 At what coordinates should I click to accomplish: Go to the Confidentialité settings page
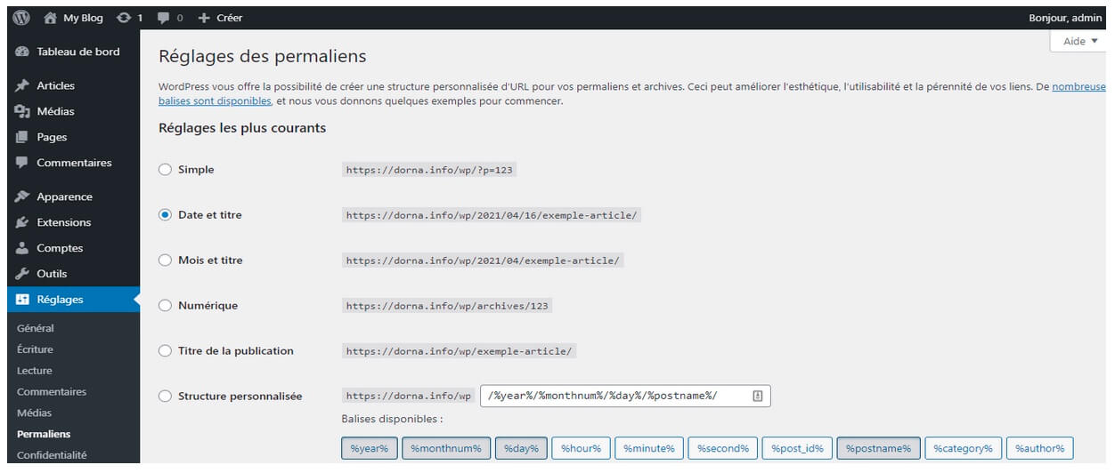[x=52, y=455]
